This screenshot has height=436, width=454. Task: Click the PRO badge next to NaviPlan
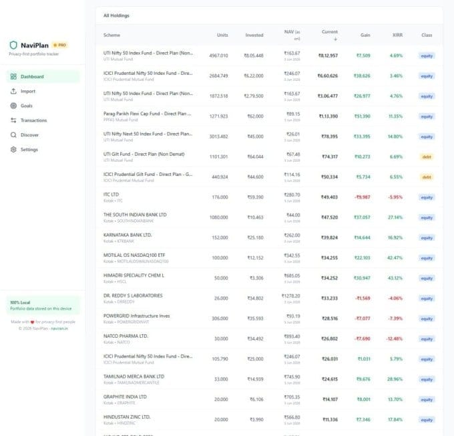[x=60, y=45]
